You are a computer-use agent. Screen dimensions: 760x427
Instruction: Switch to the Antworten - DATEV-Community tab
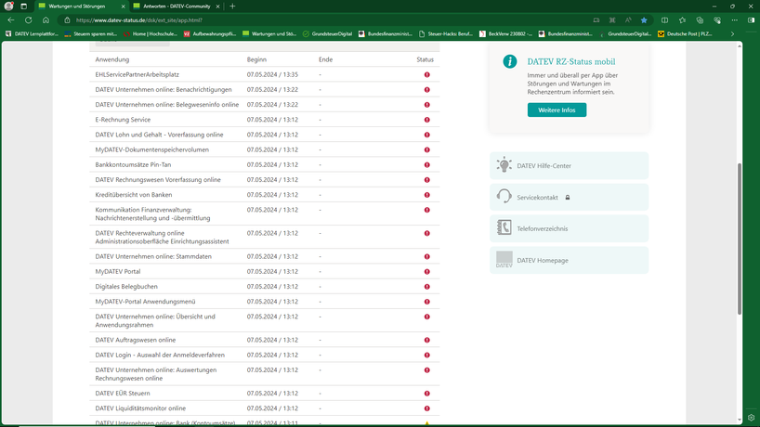click(175, 6)
